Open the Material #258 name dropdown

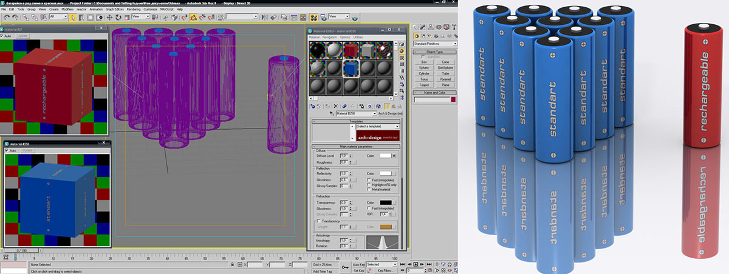click(x=356, y=113)
